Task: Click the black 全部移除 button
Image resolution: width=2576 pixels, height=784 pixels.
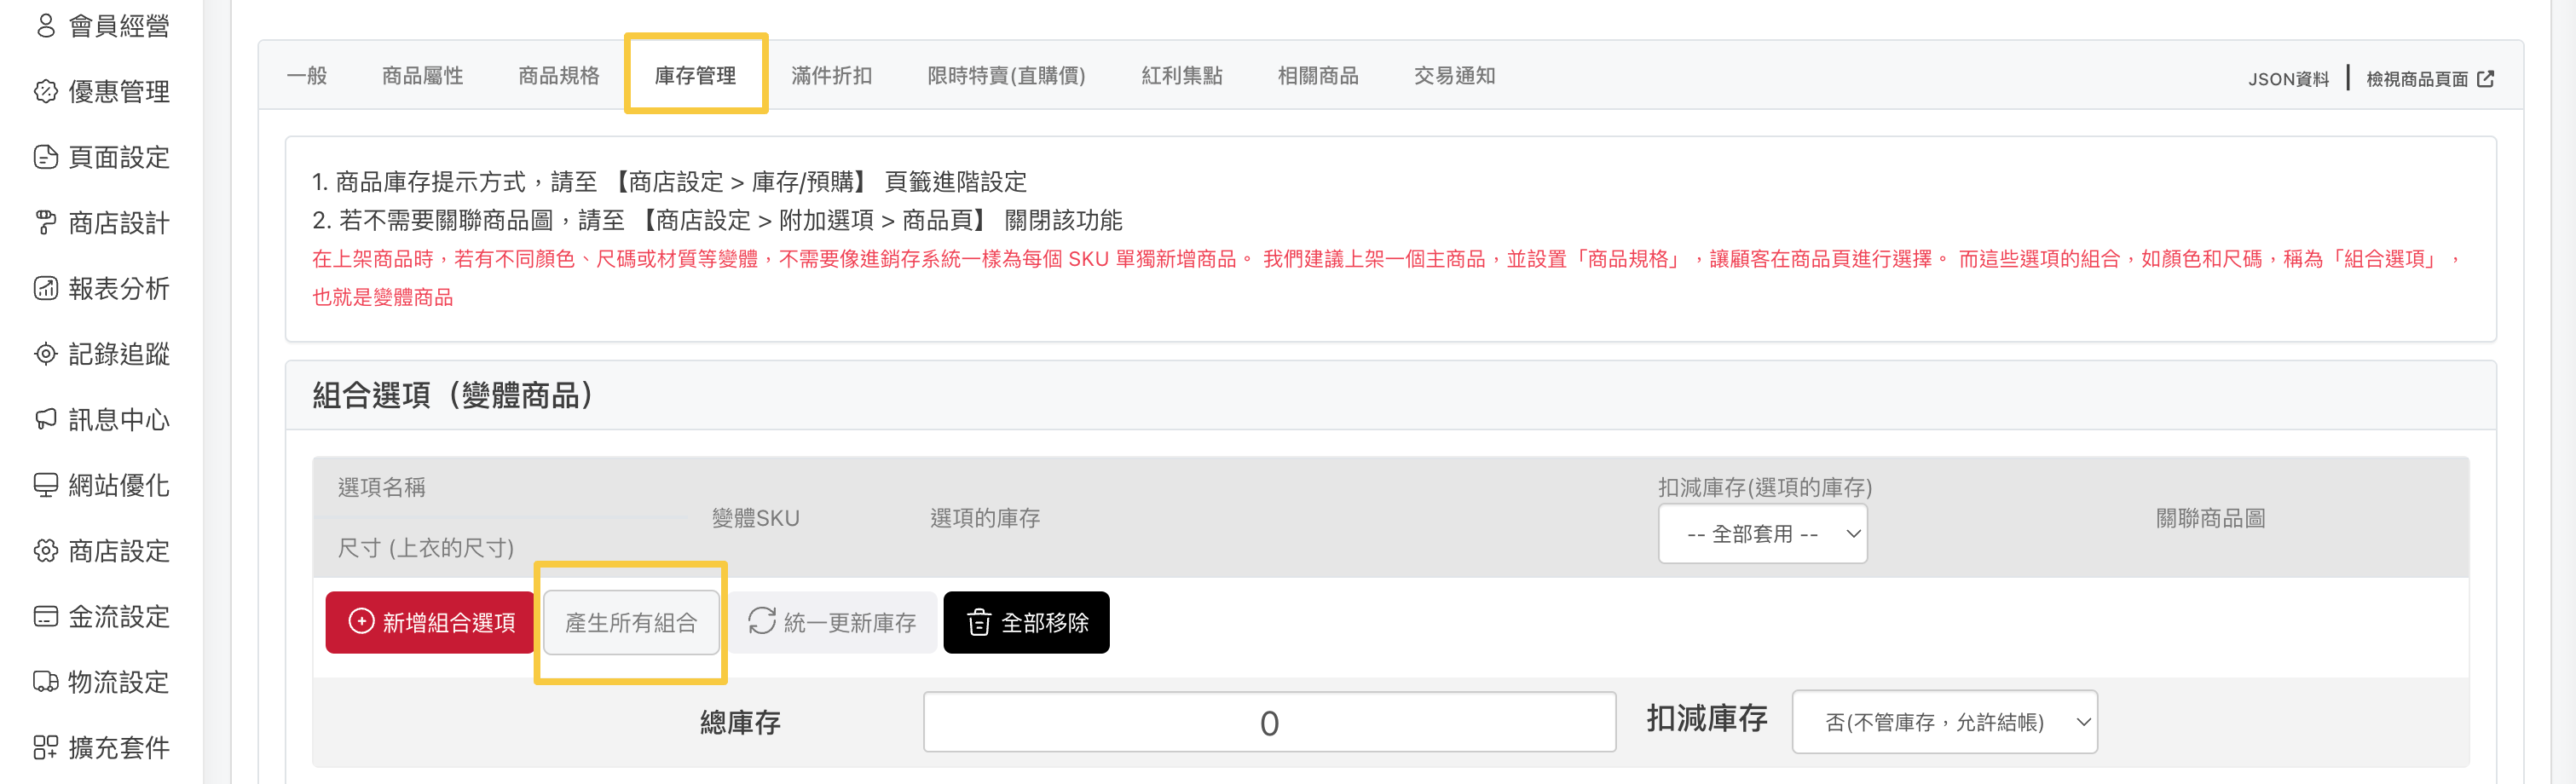Action: [x=1026, y=622]
